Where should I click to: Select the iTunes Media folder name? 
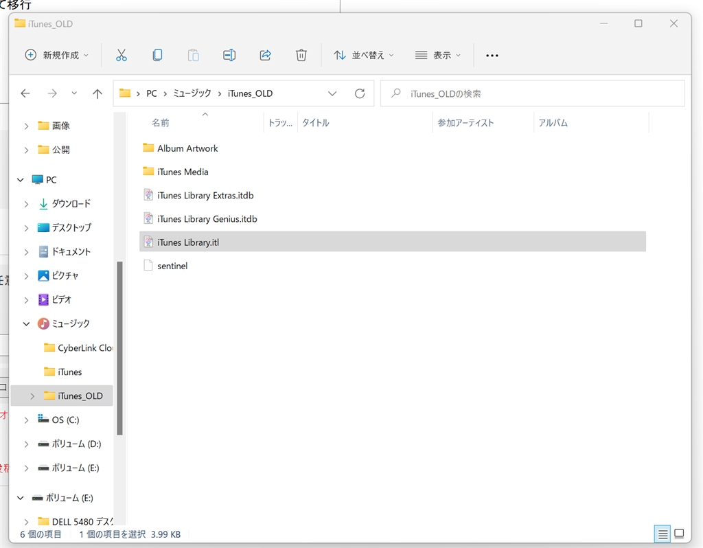coord(183,172)
